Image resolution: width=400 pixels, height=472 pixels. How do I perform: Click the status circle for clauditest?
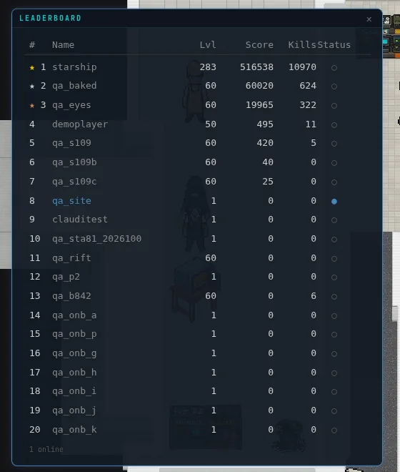[x=334, y=220]
